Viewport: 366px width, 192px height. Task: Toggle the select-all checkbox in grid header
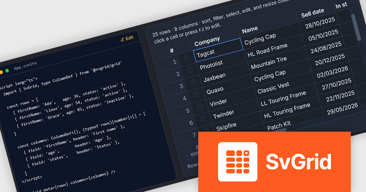pyautogui.click(x=184, y=47)
